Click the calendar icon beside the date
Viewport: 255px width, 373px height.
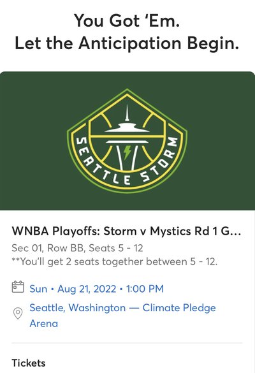[18, 287]
